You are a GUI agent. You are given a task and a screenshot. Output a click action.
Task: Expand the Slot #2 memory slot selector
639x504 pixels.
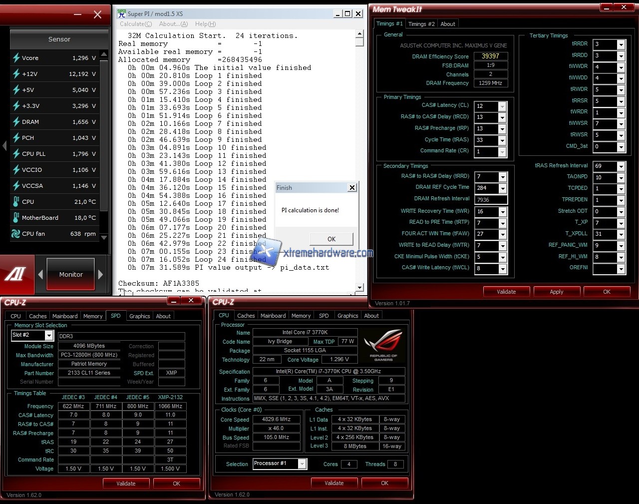click(49, 336)
